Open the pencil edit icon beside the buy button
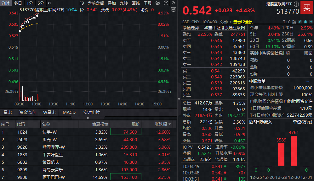This screenshot has height=181, width=314. (300, 22)
